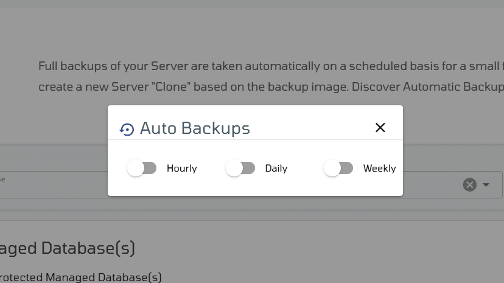Enable the Hourly backup switch
The width and height of the screenshot is (504, 283).
142,168
